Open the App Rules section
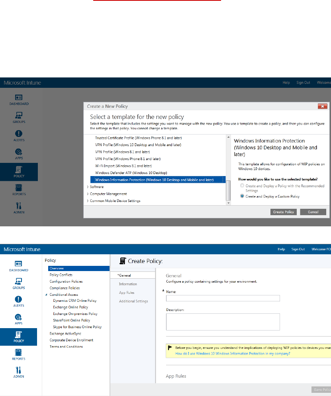The image size is (331, 396). (127, 293)
